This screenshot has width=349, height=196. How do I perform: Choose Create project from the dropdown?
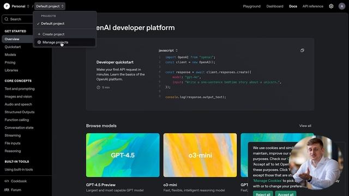pos(64,34)
